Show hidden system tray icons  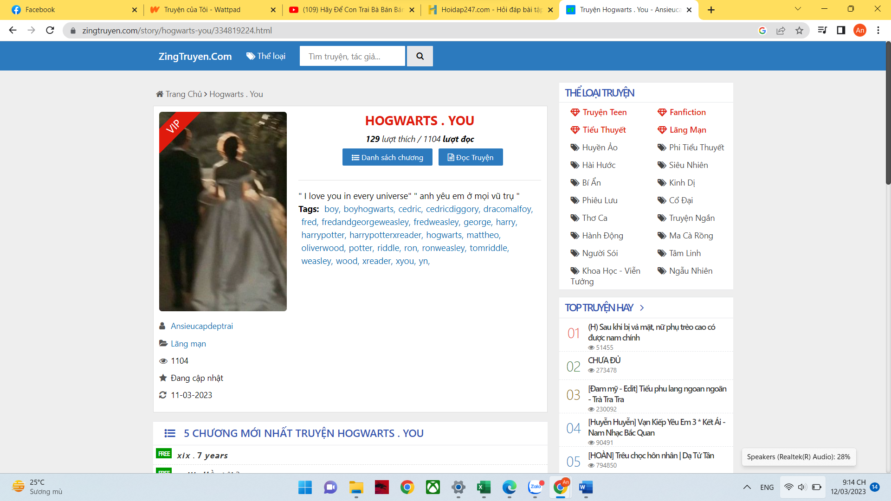point(747,487)
